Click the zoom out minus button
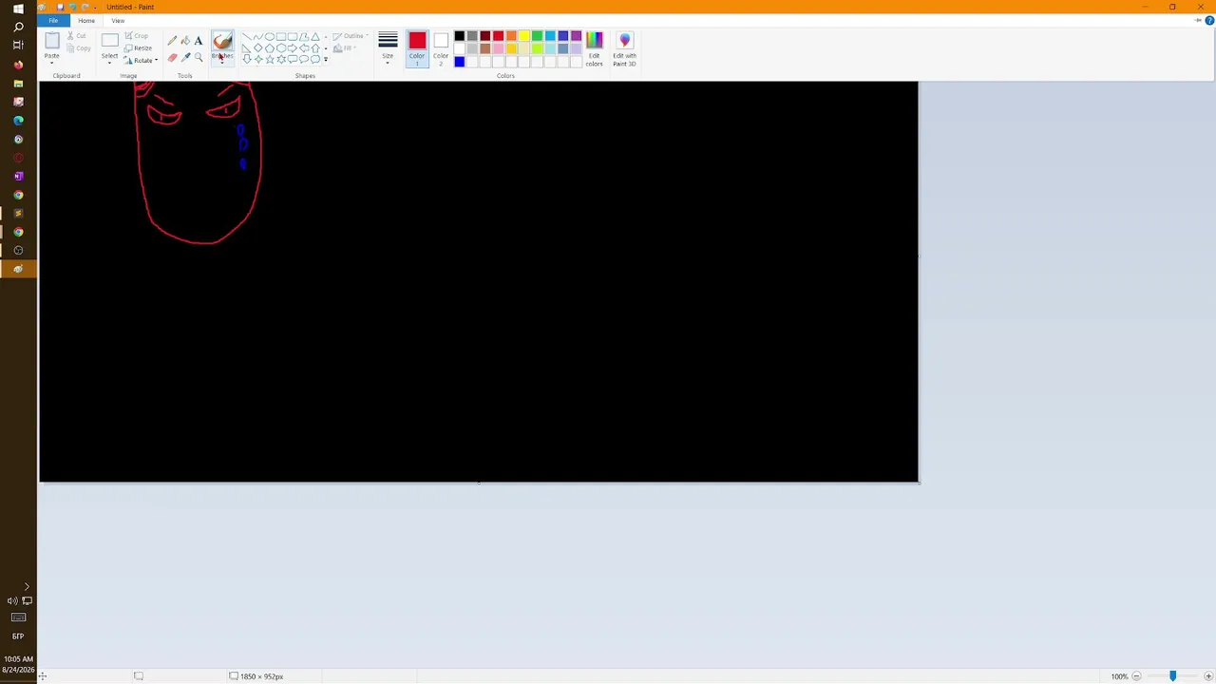 (1136, 676)
